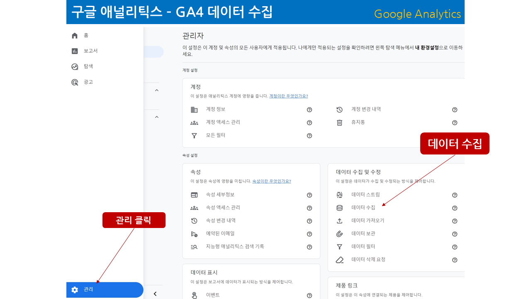Show help for 계정 정보
Viewport: 531px width, 299px height.
[x=309, y=110]
